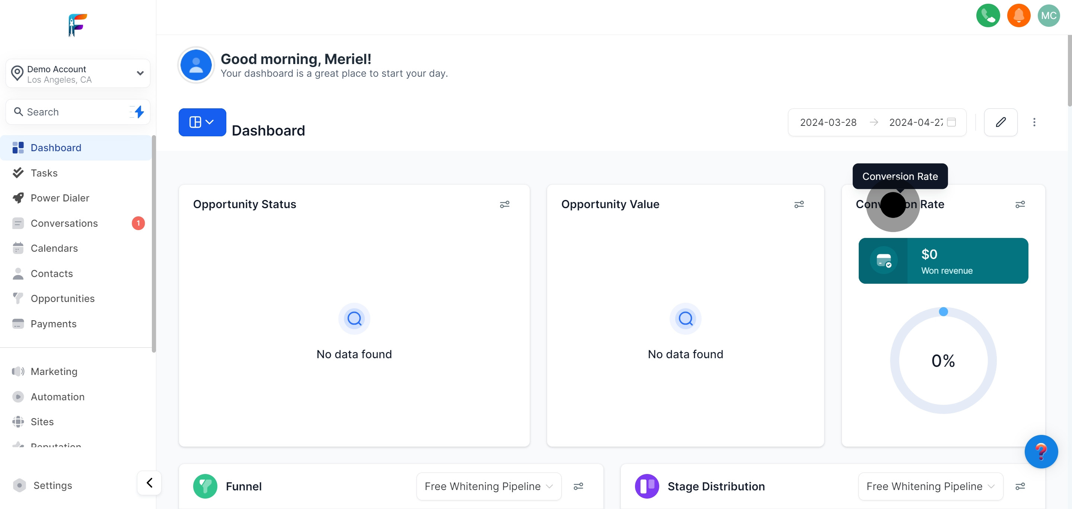Click the help question mark icon
Image resolution: width=1072 pixels, height=509 pixels.
pos(1041,451)
